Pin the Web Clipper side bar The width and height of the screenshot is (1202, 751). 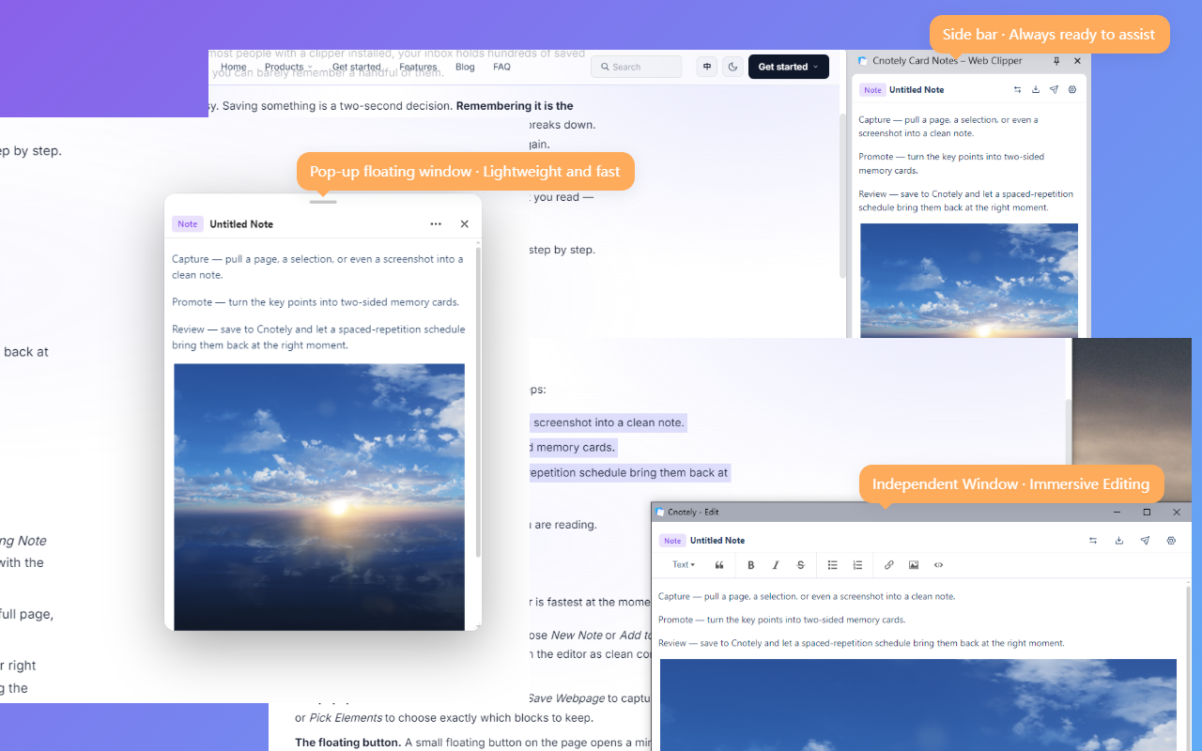(x=1056, y=61)
